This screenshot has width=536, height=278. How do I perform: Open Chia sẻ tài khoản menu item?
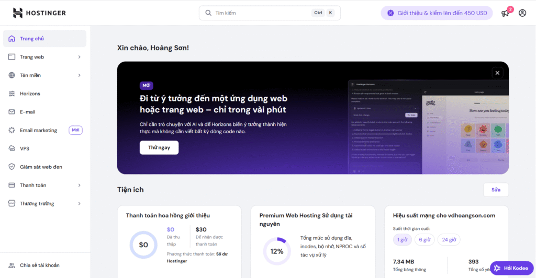click(x=39, y=265)
